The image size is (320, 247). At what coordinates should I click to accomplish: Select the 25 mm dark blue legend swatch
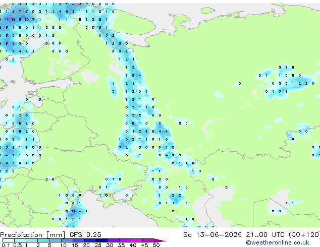point(101,240)
